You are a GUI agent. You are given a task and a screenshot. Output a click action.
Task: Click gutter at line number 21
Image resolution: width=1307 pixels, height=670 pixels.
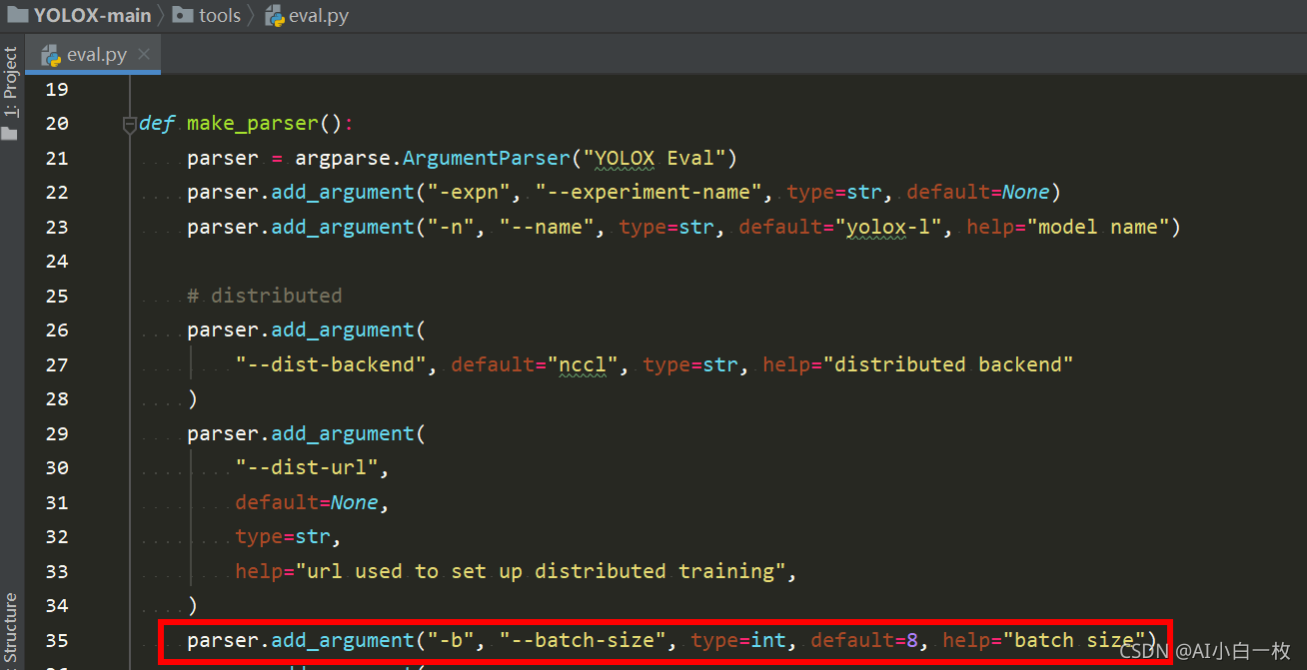tap(57, 158)
